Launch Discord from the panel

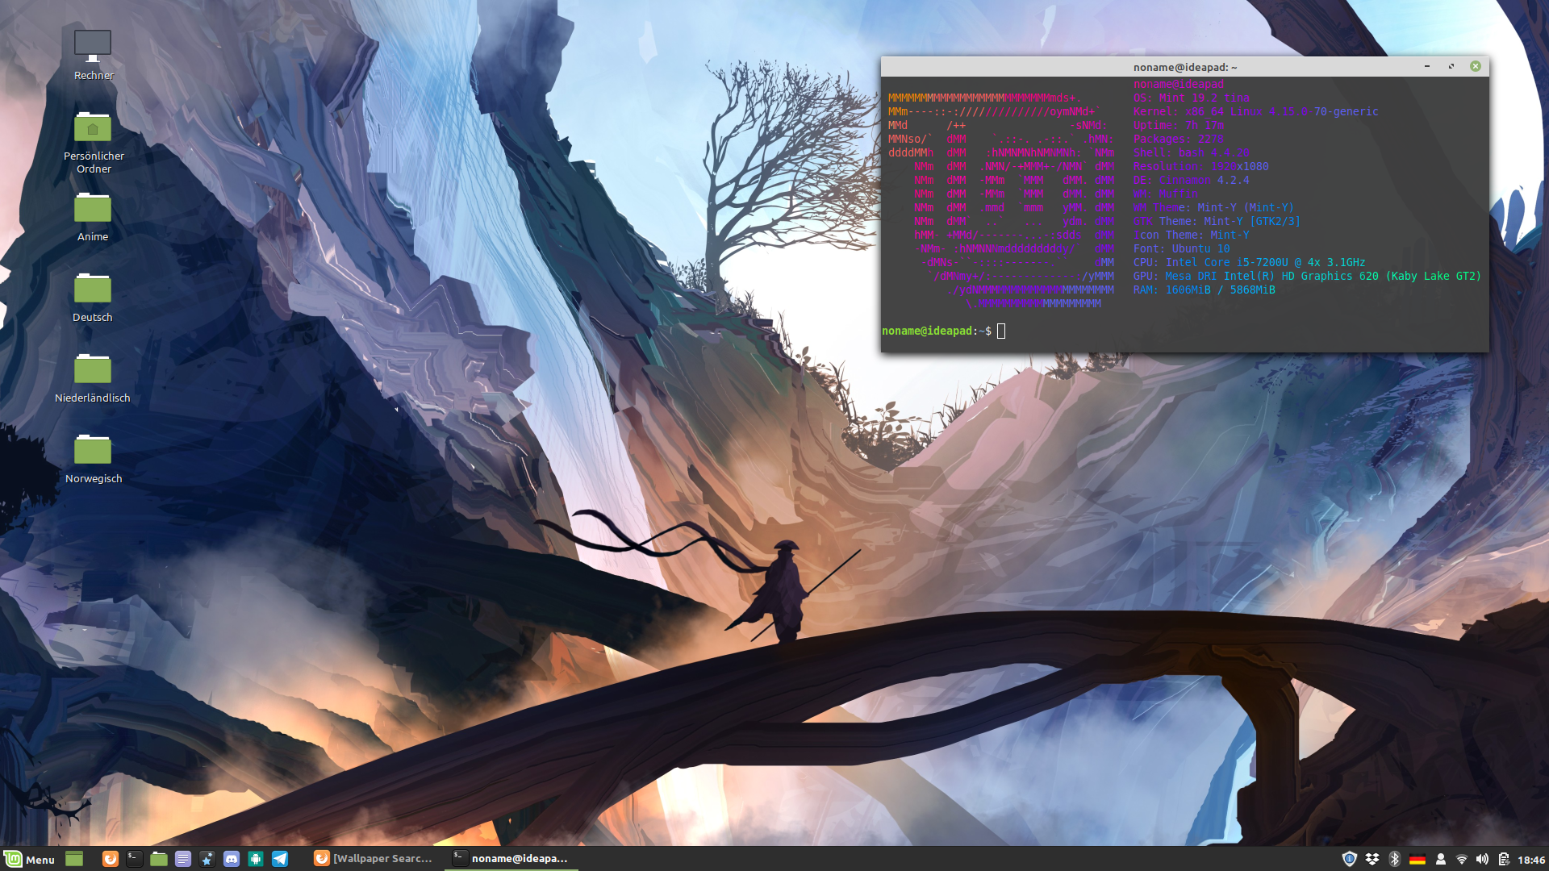[x=232, y=859]
